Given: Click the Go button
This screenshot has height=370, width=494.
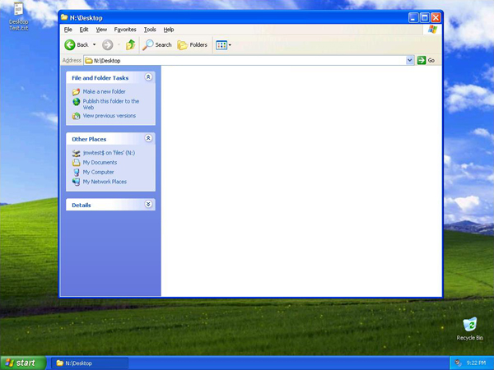Looking at the screenshot, I should coord(426,60).
